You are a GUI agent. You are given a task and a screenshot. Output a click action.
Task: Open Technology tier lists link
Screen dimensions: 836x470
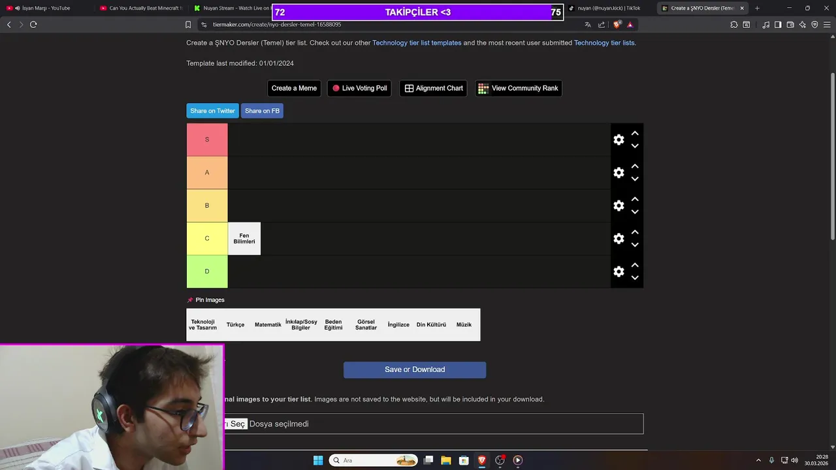[x=604, y=43]
